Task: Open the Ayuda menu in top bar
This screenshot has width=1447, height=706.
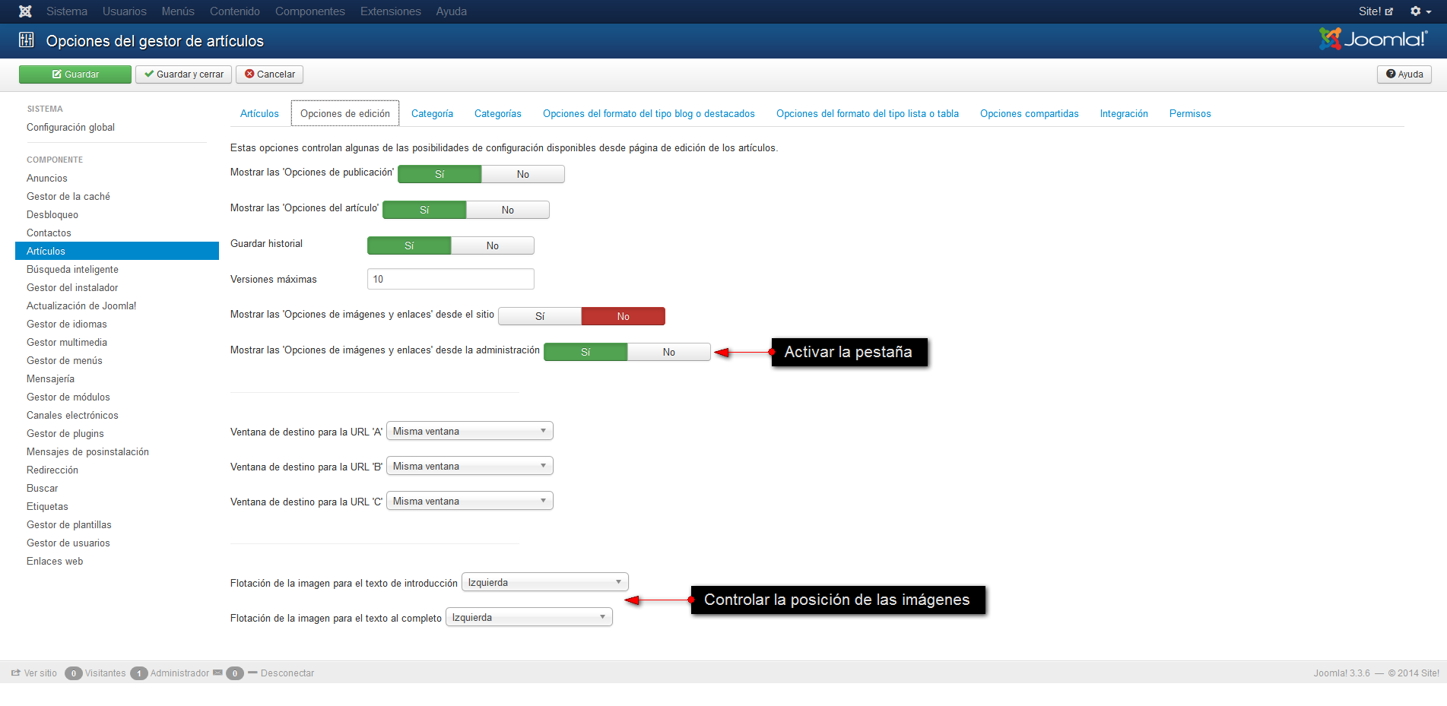Action: click(x=452, y=11)
